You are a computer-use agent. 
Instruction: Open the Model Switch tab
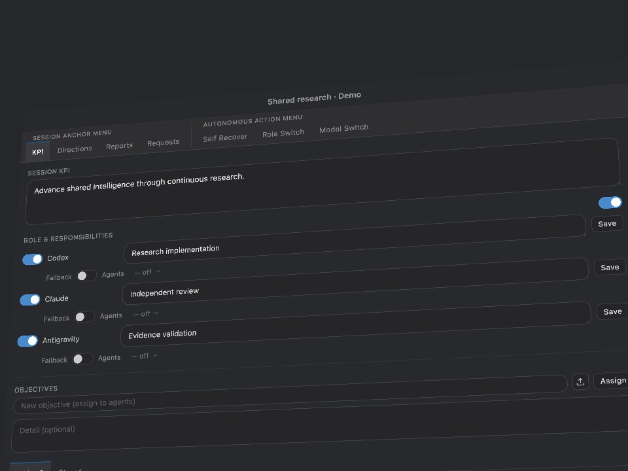[x=343, y=129]
